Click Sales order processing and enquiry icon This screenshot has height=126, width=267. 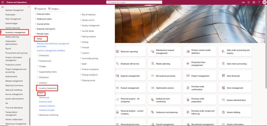pos(223,51)
